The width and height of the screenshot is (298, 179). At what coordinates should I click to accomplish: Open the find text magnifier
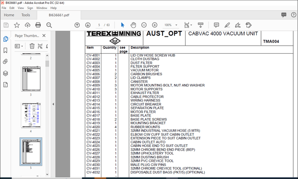coord(49,25)
